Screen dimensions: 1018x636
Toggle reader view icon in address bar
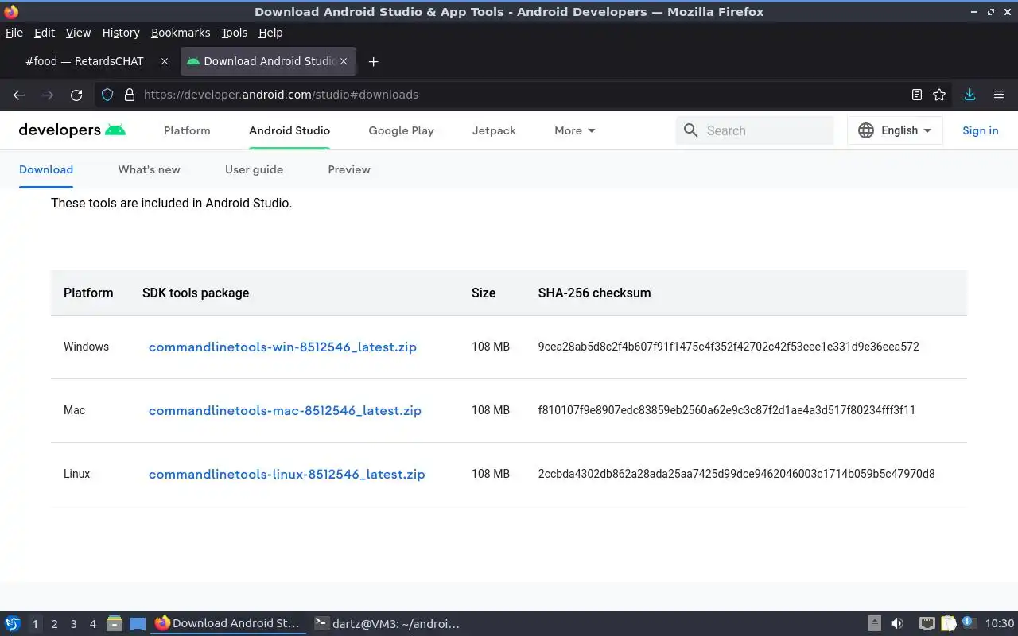(917, 95)
